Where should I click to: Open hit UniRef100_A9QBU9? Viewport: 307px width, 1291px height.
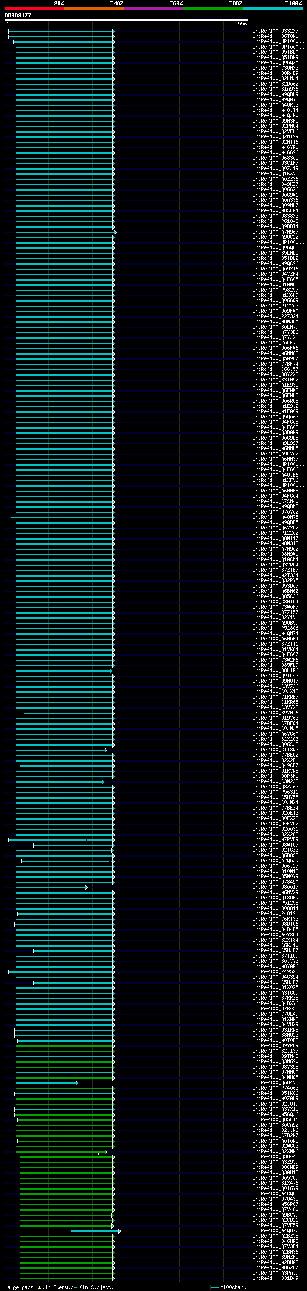coord(275,94)
